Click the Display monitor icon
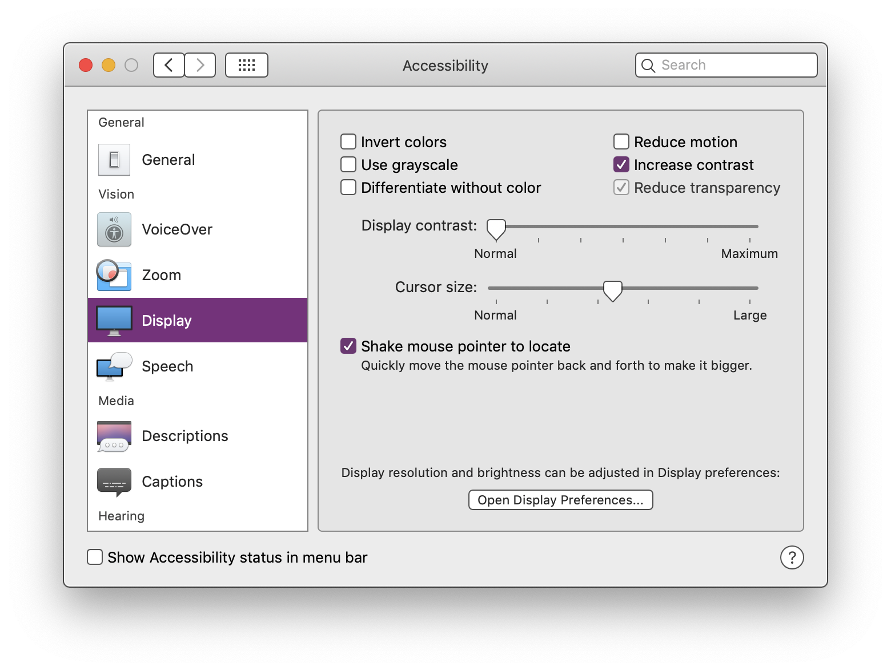891x671 pixels. pyautogui.click(x=114, y=321)
